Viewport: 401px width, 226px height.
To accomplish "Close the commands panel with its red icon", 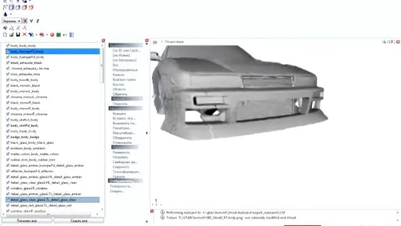I will [147, 40].
